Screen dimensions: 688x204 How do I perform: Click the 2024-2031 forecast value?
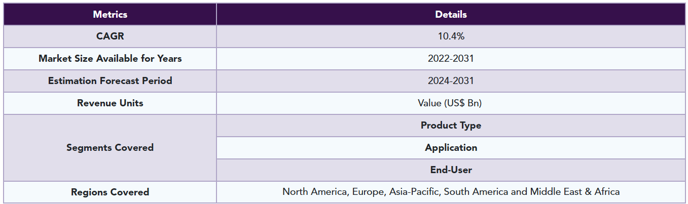click(x=451, y=81)
